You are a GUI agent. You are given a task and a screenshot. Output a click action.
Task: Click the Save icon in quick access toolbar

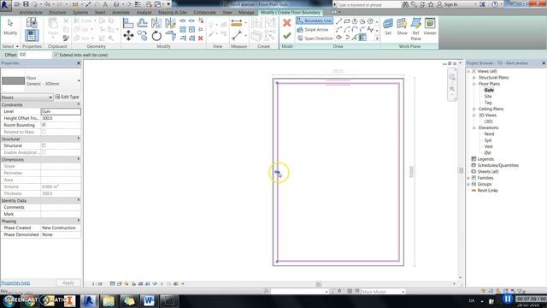(26, 4)
